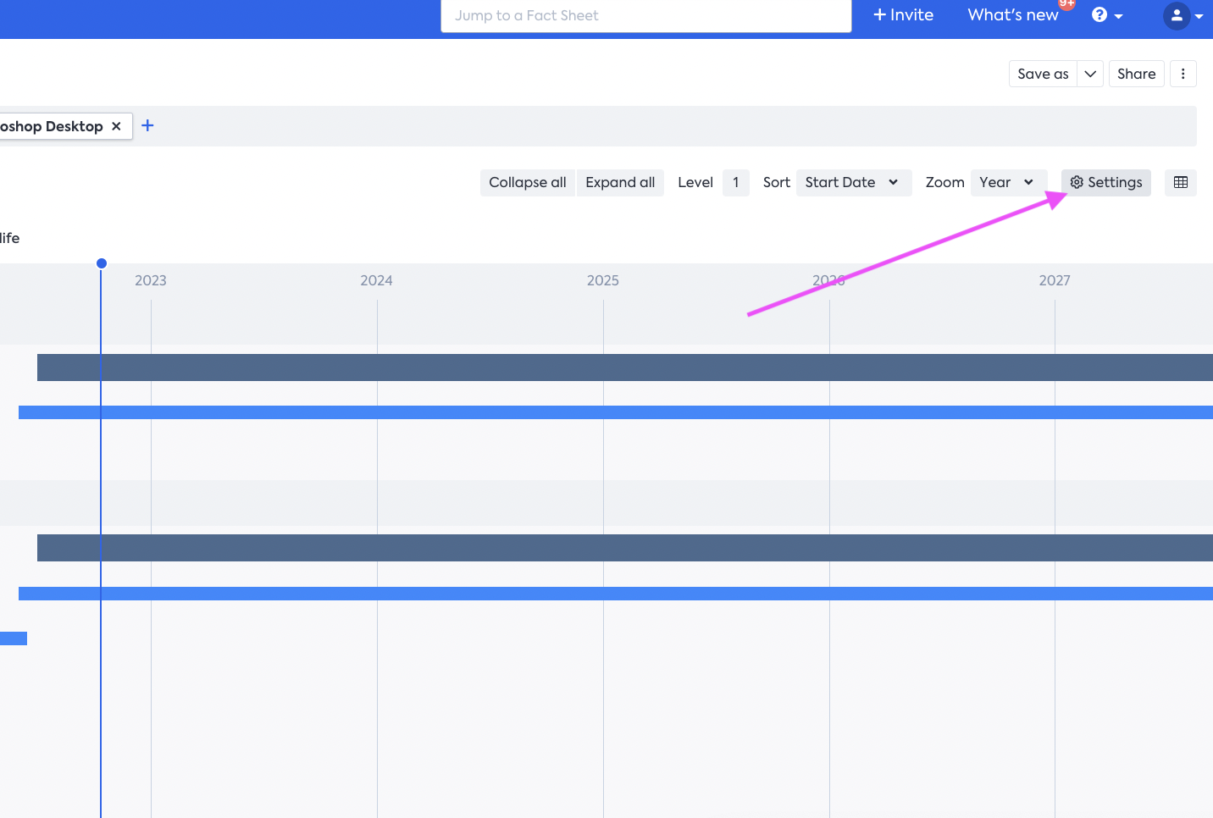
Task: Focus the Jump to a Fact Sheet search
Action: (x=645, y=15)
